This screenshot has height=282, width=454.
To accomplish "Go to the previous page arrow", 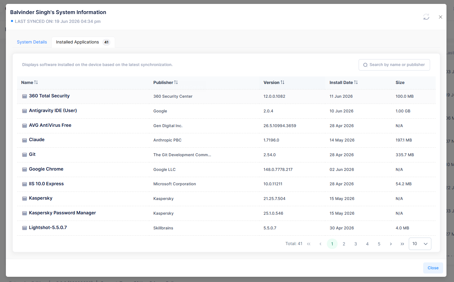I will click(x=320, y=244).
